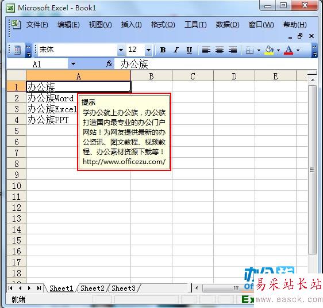Image resolution: width=323 pixels, height=308 pixels.
Task: Switch to Sheet2 tab
Action: point(93,288)
